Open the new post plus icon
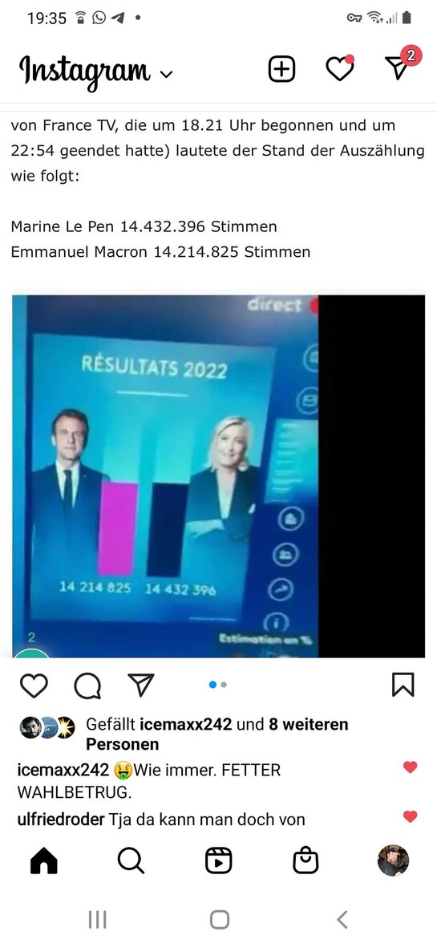The width and height of the screenshot is (437, 948). [x=281, y=70]
